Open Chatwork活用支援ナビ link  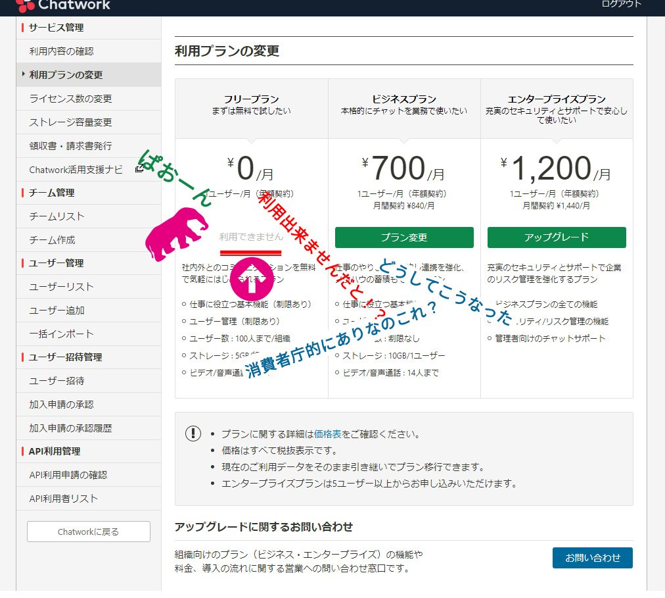[76, 170]
